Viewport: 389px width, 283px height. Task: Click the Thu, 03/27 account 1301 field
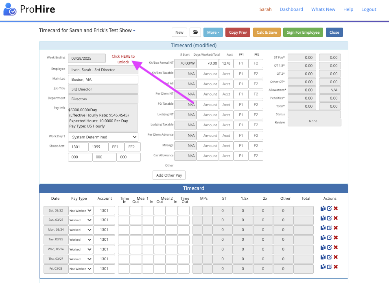(104, 259)
